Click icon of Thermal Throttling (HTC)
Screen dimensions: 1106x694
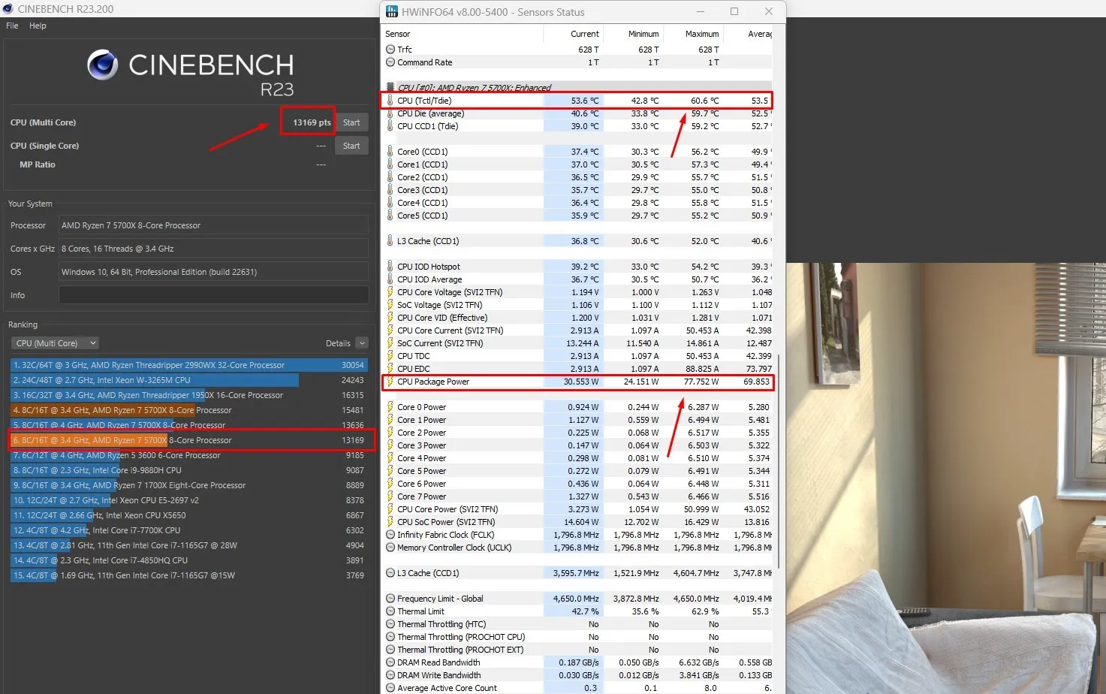coord(390,624)
